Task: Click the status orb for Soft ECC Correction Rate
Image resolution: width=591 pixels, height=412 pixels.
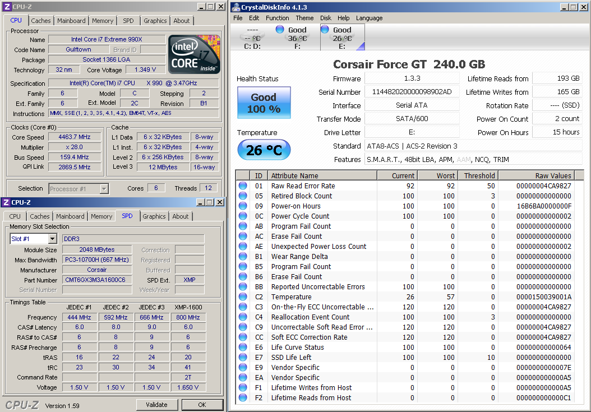Action: [x=243, y=337]
